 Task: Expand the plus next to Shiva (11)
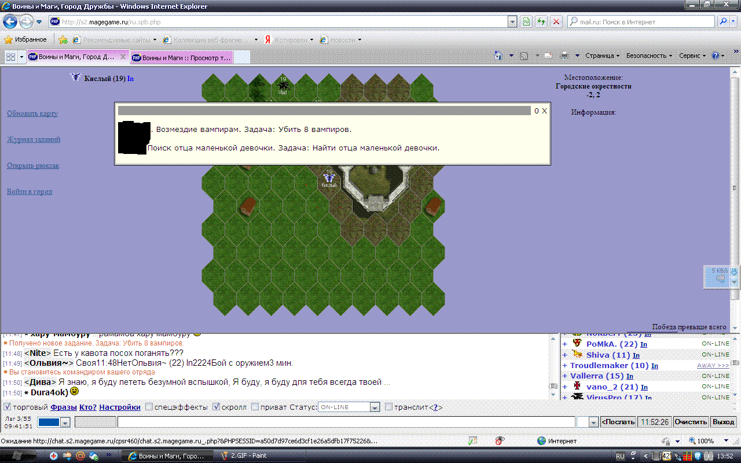(565, 355)
